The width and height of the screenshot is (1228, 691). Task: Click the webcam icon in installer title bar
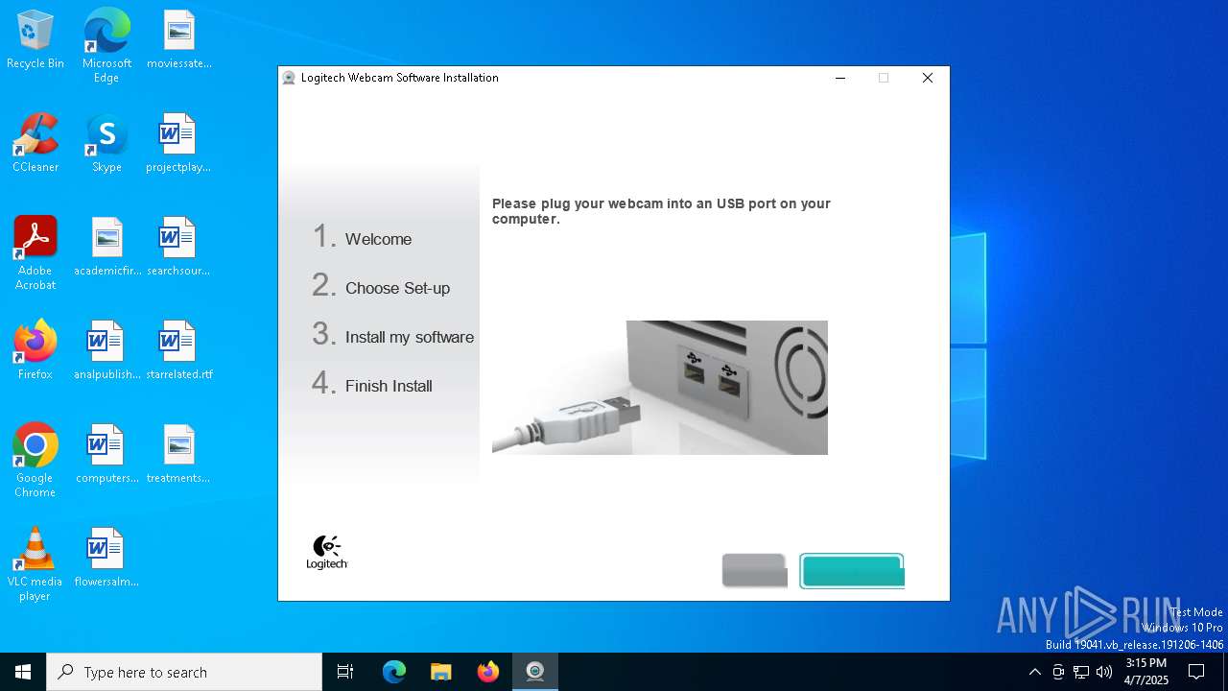click(x=289, y=78)
